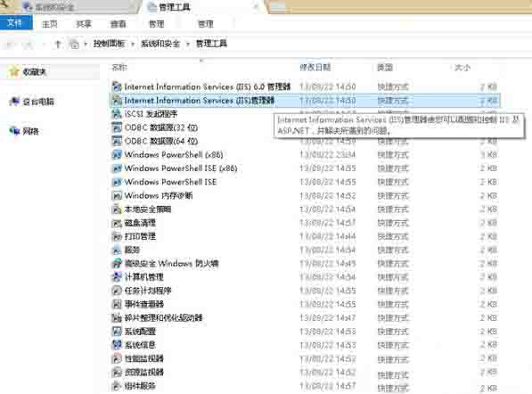Click the 系统配置 icon
The width and height of the screenshot is (532, 394).
(117, 332)
